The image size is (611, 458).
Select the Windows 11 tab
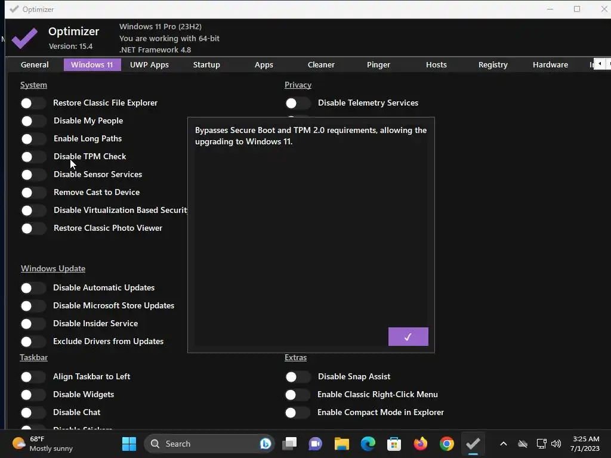pos(92,64)
